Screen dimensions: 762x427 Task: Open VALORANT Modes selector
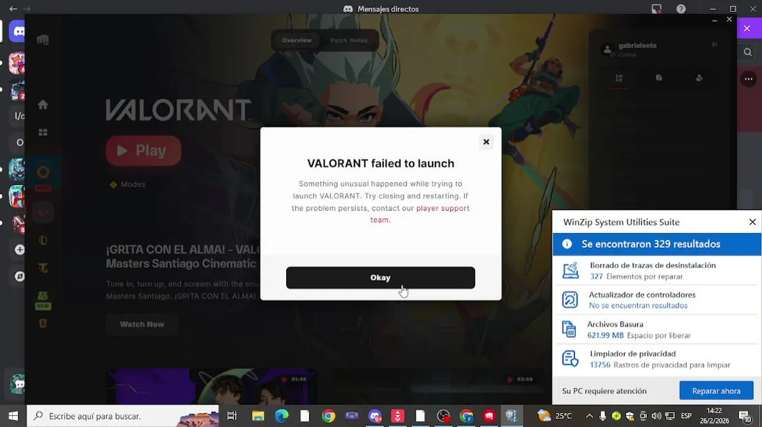click(x=128, y=184)
